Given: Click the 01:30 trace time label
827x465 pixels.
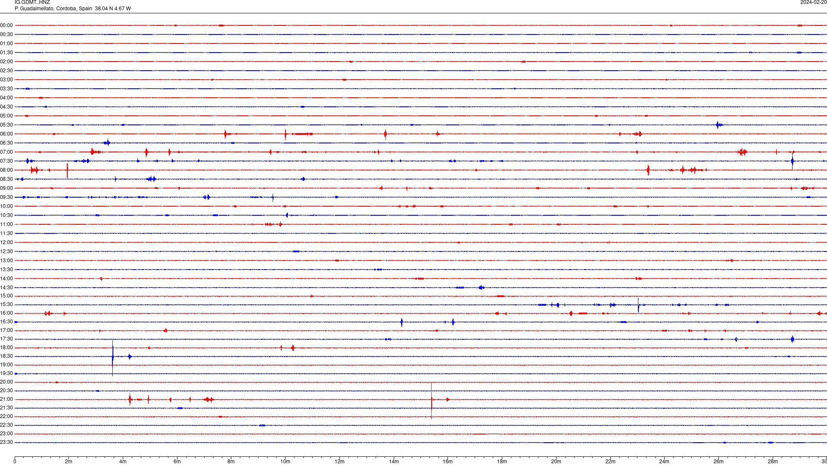Looking at the screenshot, I should click(x=6, y=53).
